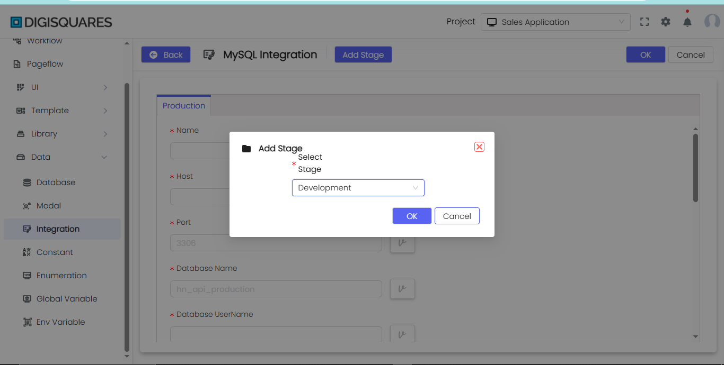Viewport: 724px width, 365px height.
Task: Click the Enumeration icon in sidebar
Action: click(x=27, y=276)
